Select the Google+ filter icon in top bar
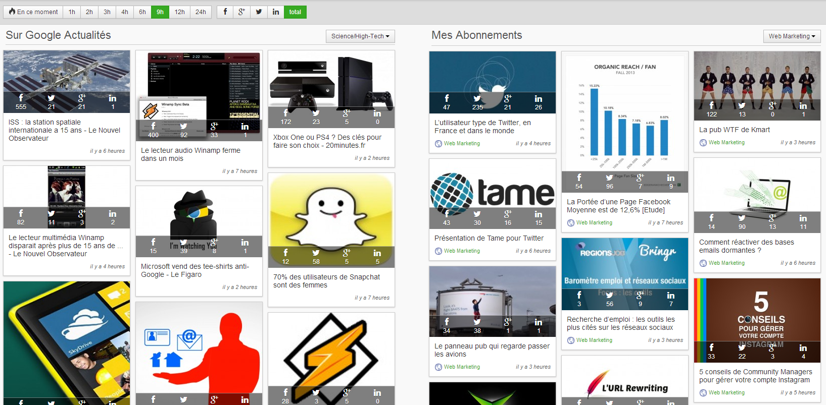The image size is (826, 405). point(242,12)
